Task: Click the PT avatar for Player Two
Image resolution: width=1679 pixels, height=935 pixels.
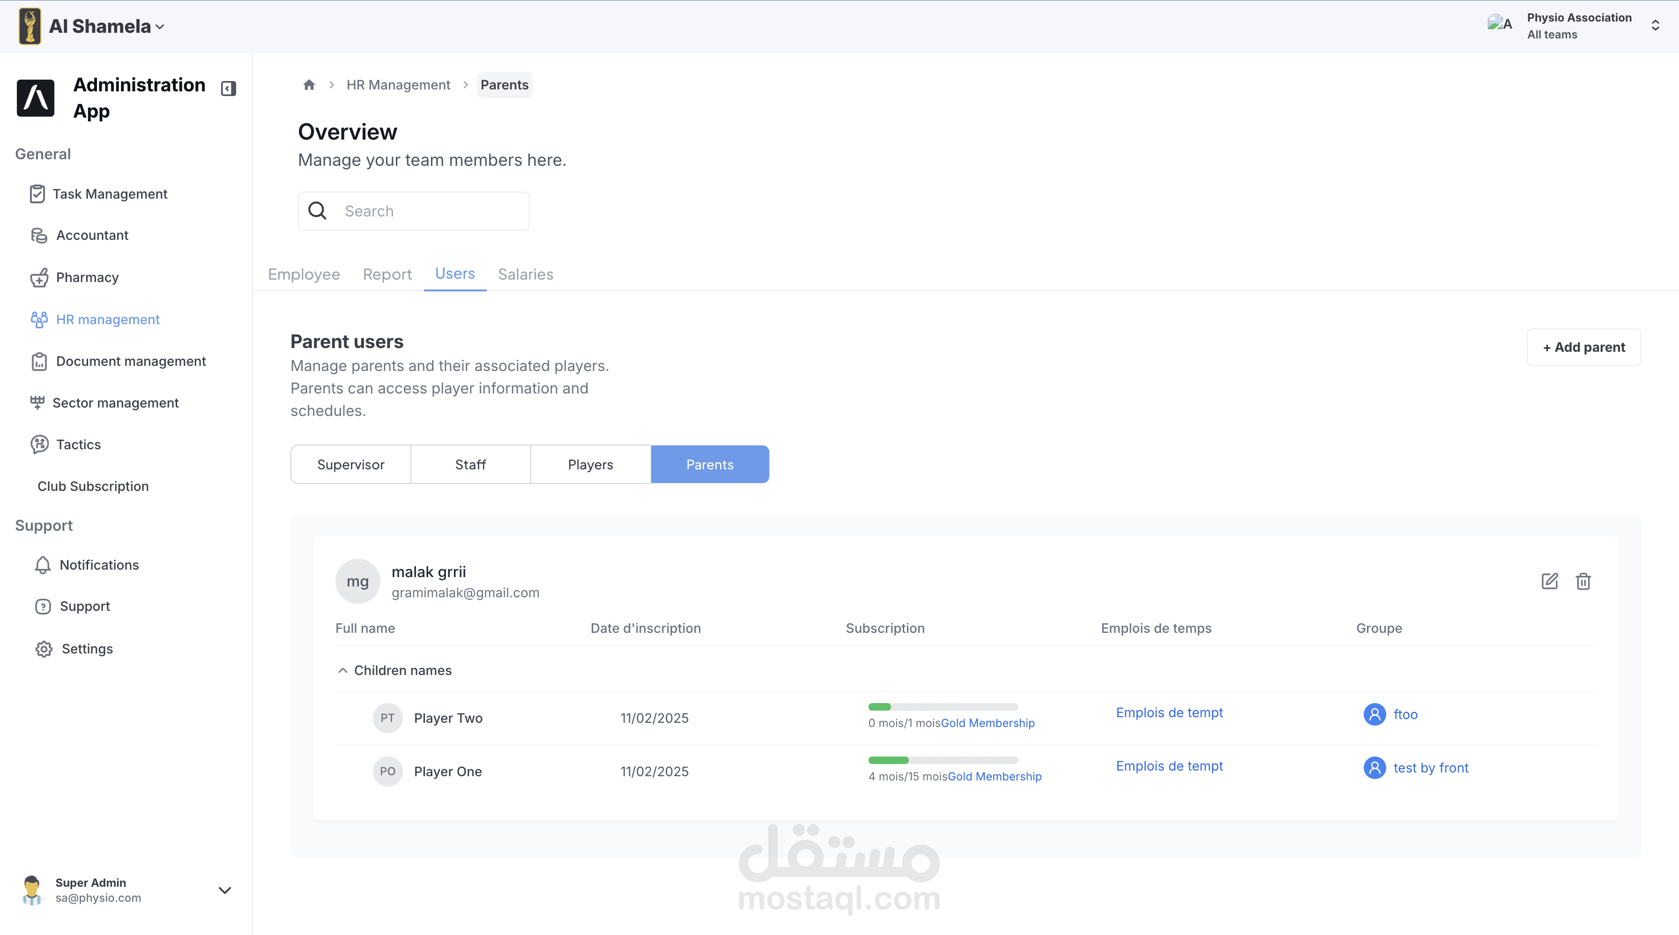Action: coord(387,718)
